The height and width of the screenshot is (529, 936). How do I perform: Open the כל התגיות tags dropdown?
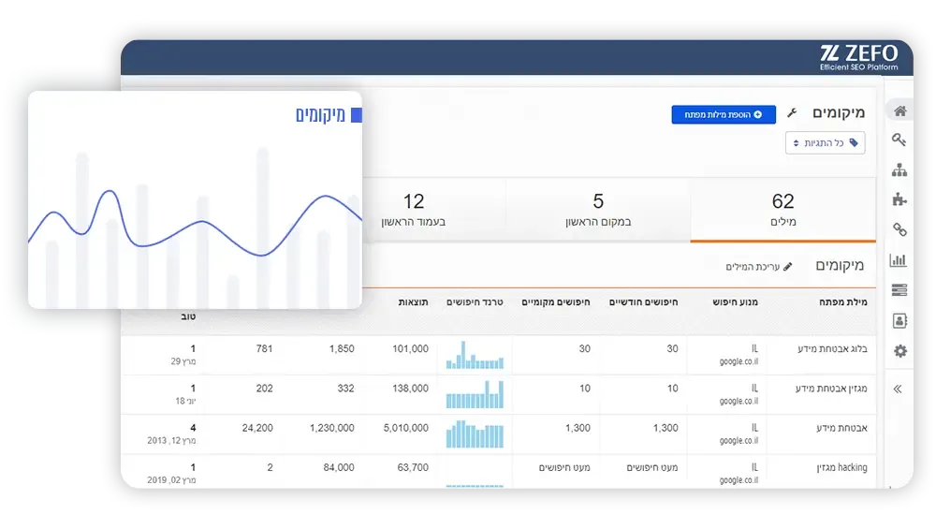tap(825, 142)
